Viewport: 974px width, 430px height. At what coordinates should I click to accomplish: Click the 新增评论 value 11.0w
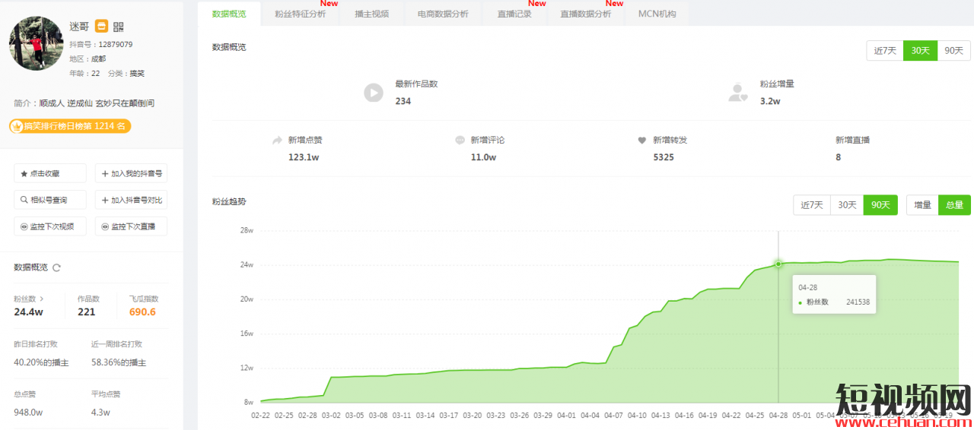(x=483, y=157)
